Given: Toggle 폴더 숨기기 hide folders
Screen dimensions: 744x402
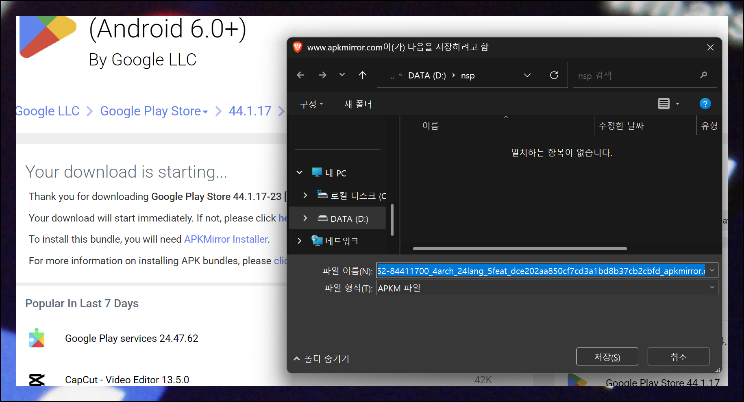Looking at the screenshot, I should tap(321, 359).
